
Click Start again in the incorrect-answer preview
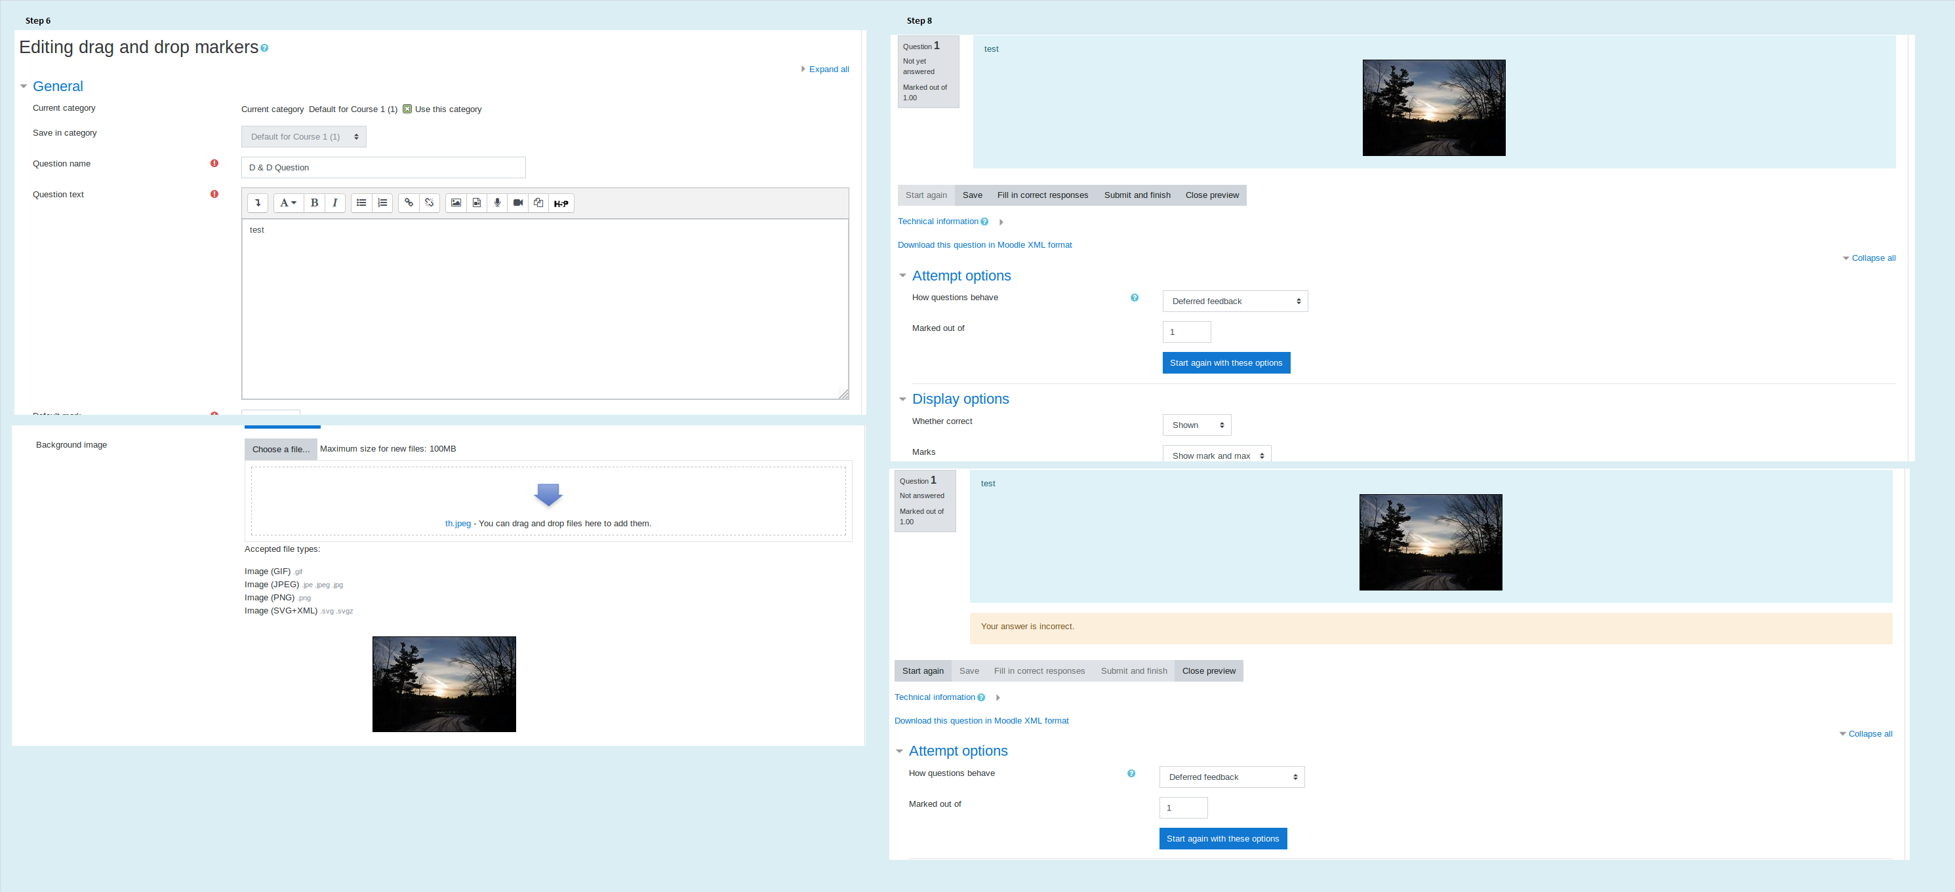click(923, 670)
